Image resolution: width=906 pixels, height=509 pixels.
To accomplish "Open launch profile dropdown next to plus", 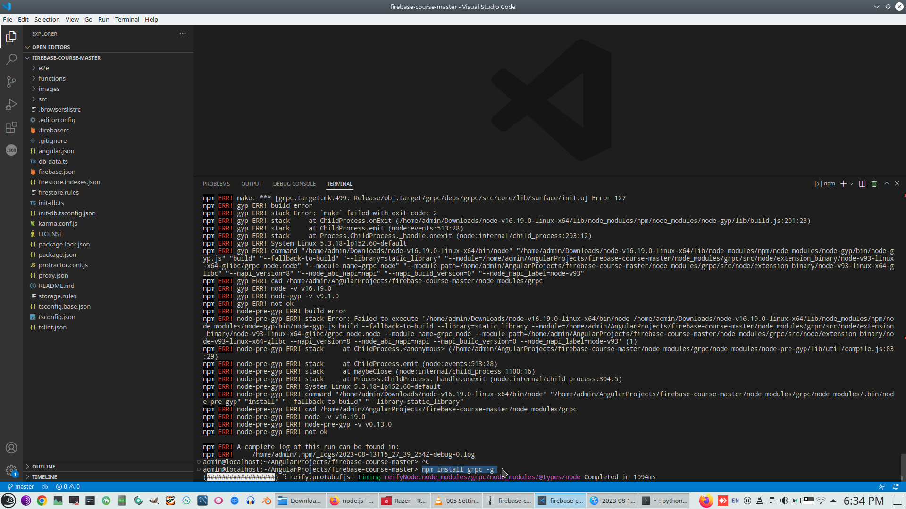I will tap(851, 184).
